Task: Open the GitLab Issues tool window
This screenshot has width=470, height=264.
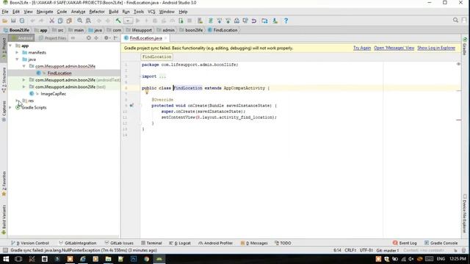Action: tap(119, 243)
